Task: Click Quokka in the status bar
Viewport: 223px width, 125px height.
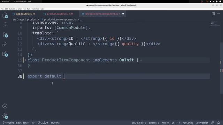Action: click(55, 123)
